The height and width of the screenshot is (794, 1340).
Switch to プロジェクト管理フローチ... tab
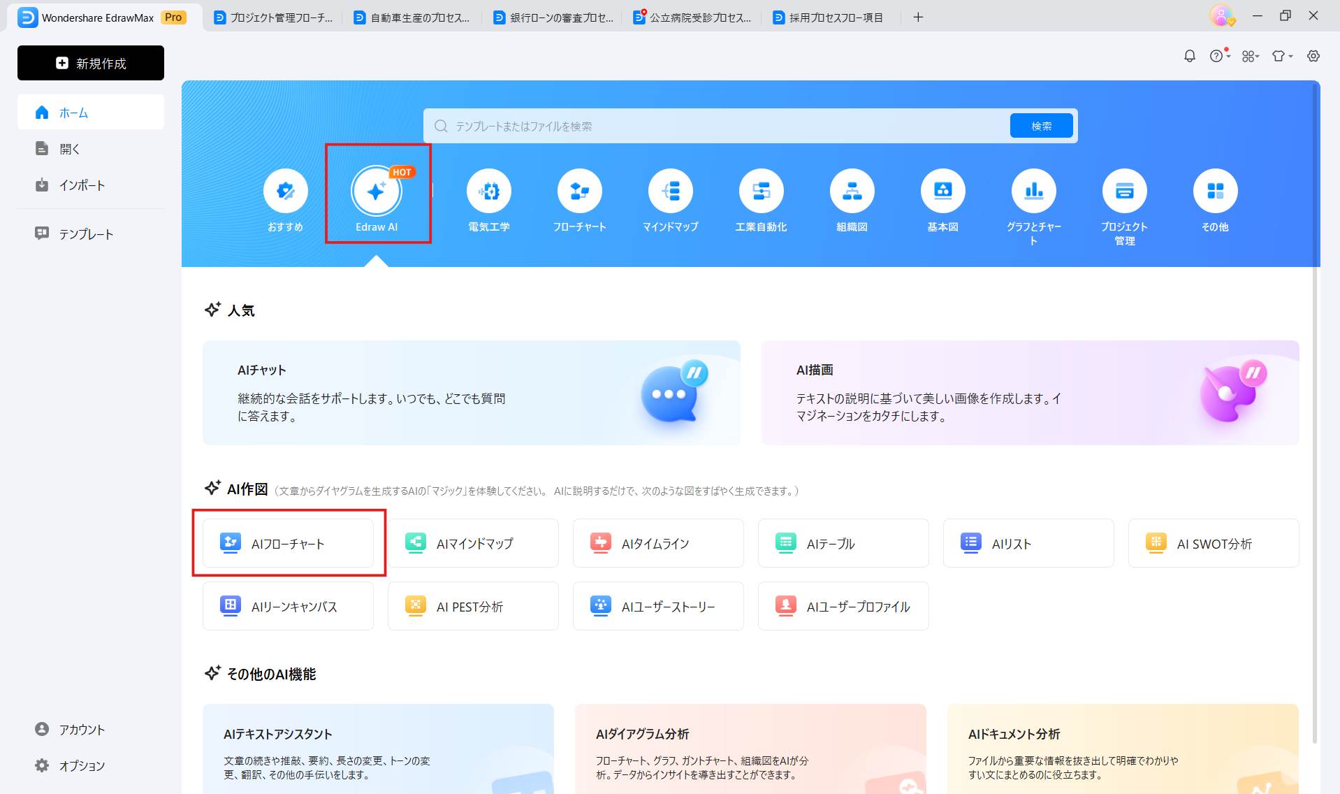[273, 17]
